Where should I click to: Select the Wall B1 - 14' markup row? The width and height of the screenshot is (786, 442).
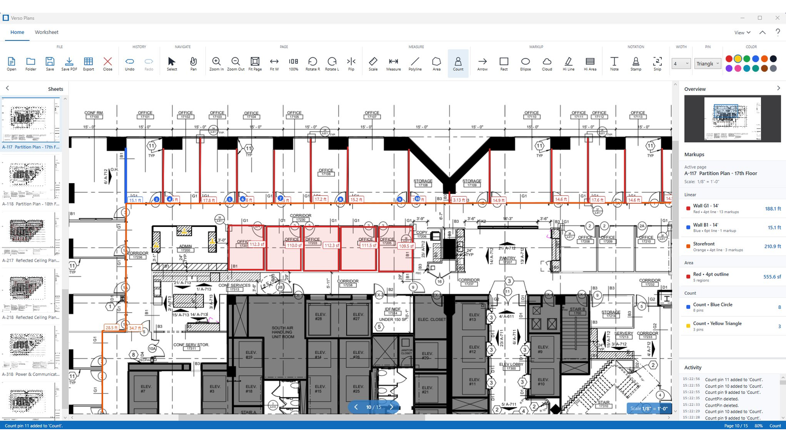point(732,227)
